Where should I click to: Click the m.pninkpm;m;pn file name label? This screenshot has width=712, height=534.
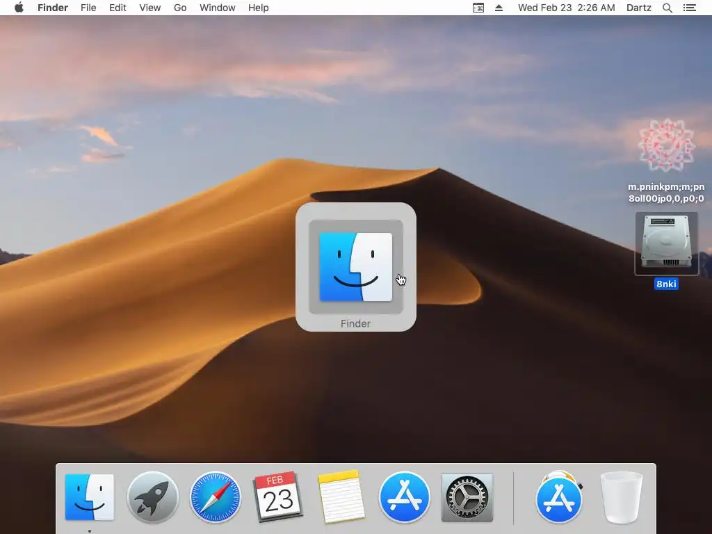666,193
